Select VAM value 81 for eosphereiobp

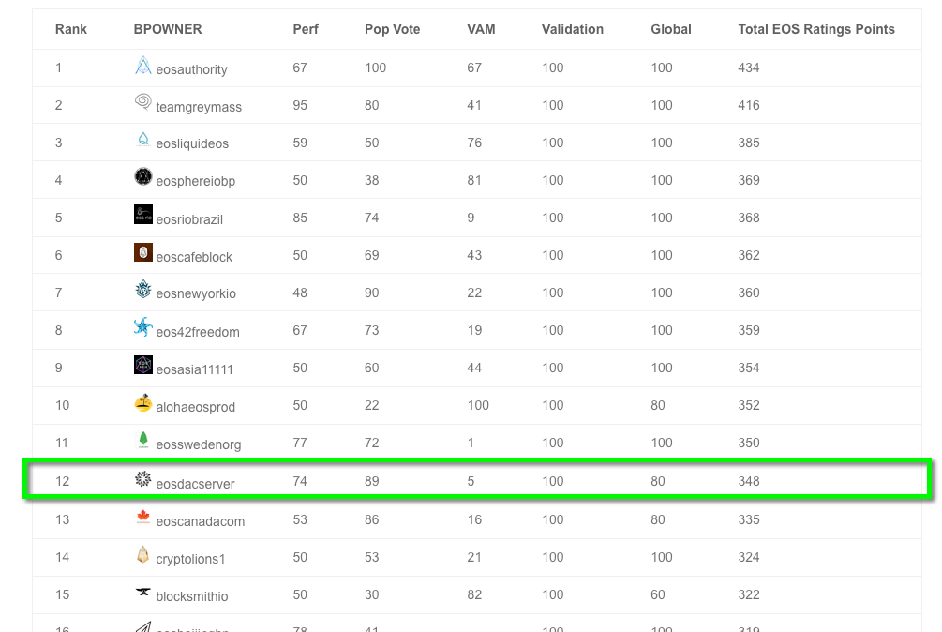point(474,180)
